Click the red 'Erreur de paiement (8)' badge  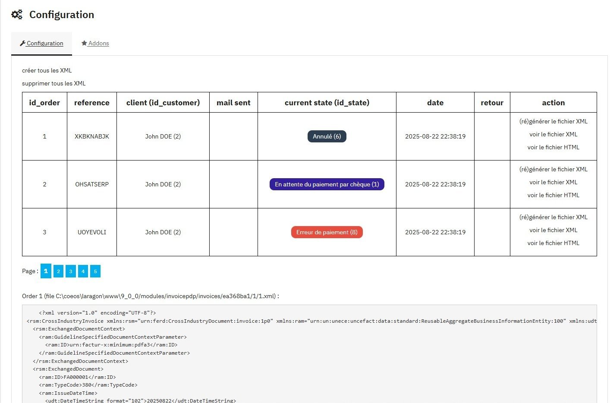327,232
